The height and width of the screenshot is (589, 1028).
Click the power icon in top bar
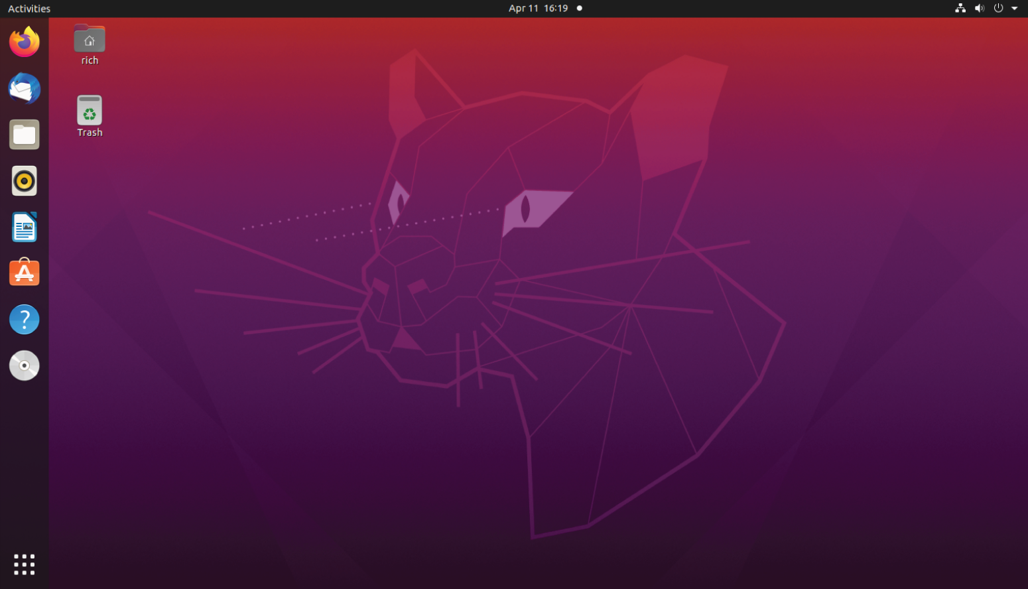pyautogui.click(x=998, y=9)
